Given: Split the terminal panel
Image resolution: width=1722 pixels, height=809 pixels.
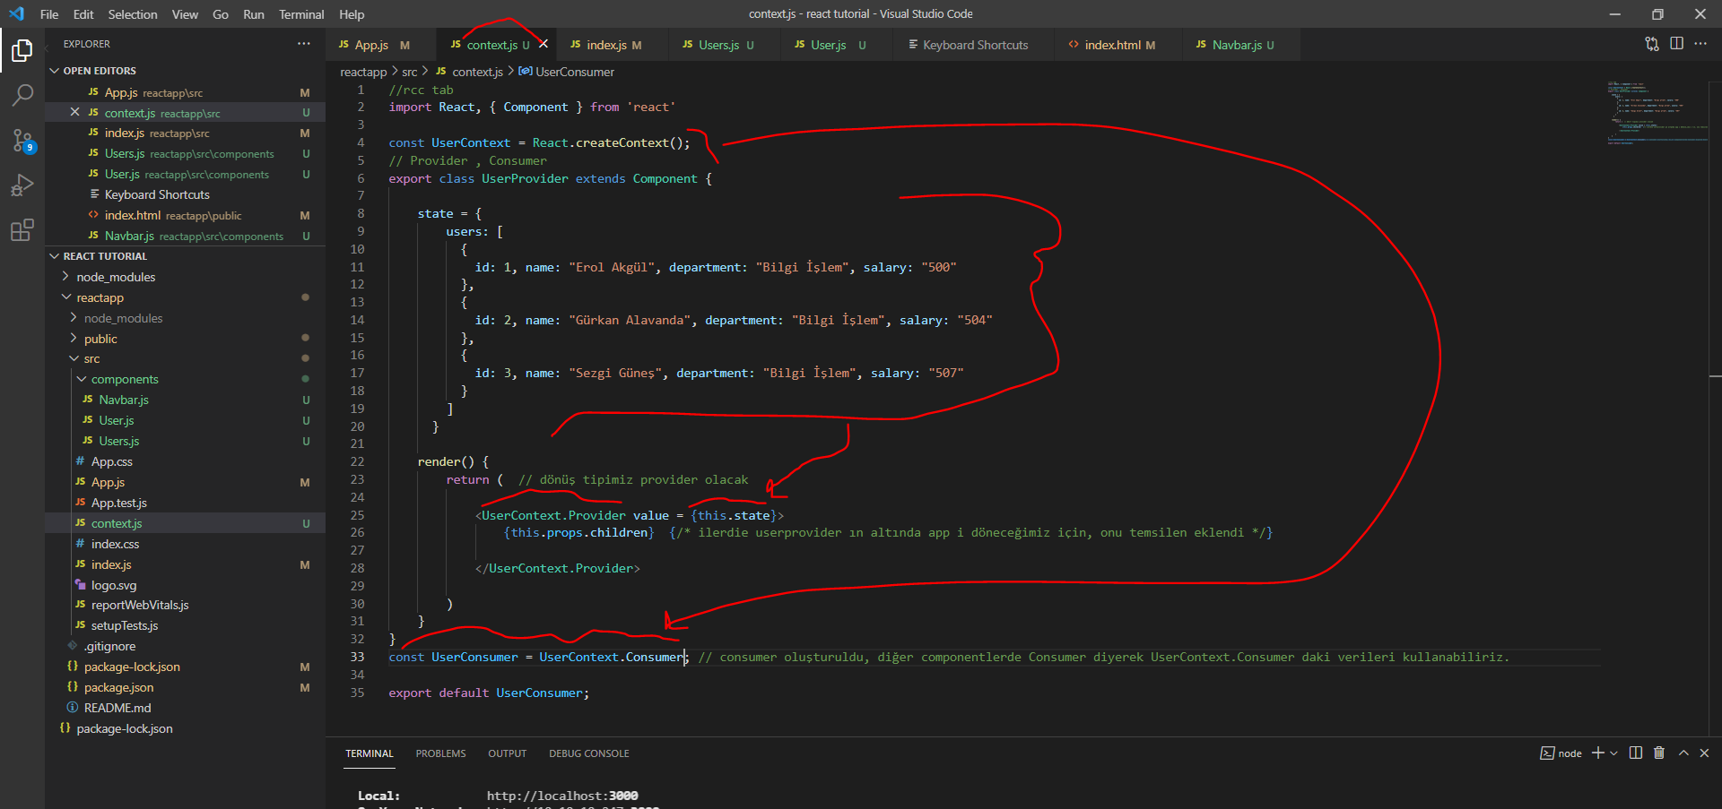Looking at the screenshot, I should [x=1636, y=753].
